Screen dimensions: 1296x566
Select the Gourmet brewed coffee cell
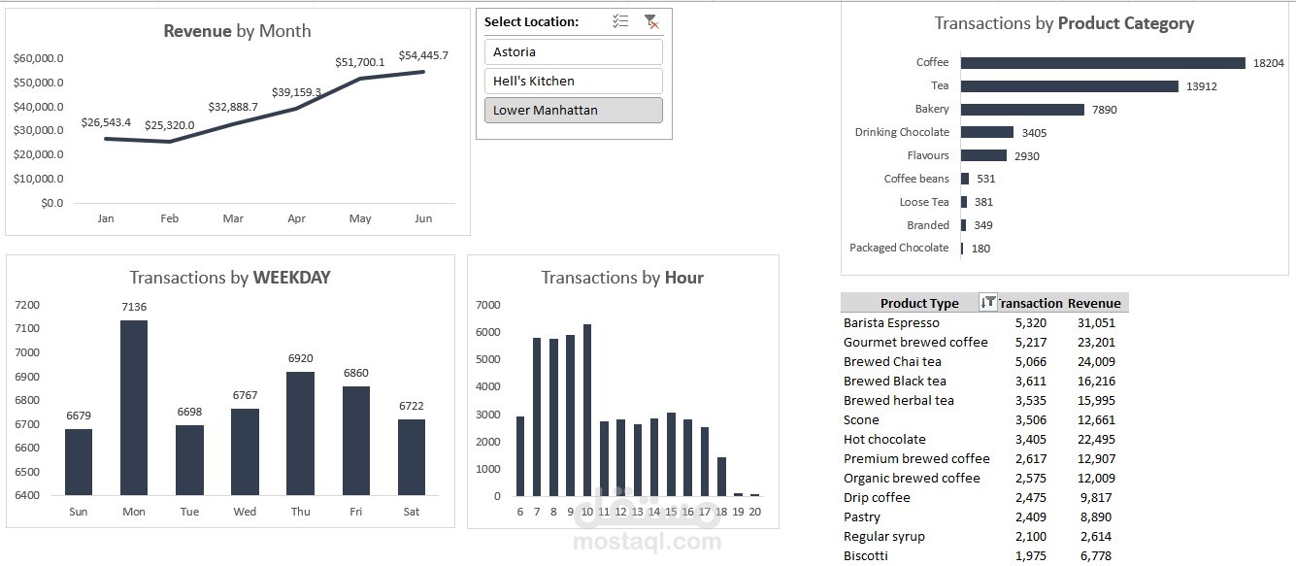915,342
